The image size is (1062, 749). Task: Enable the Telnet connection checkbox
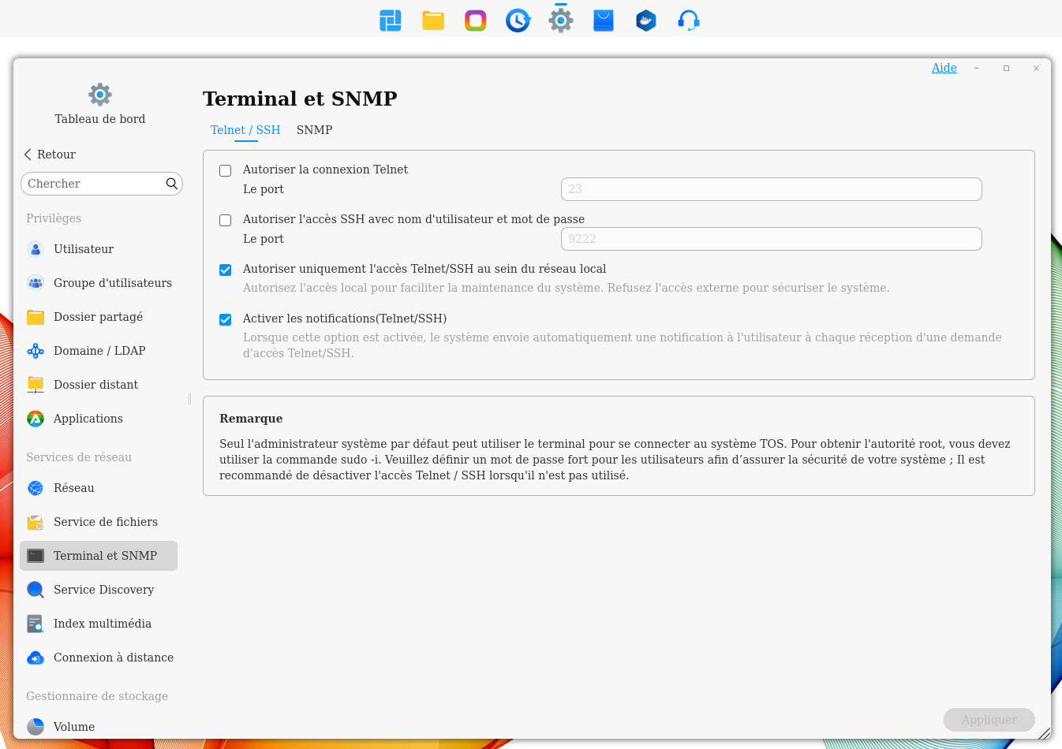click(226, 170)
